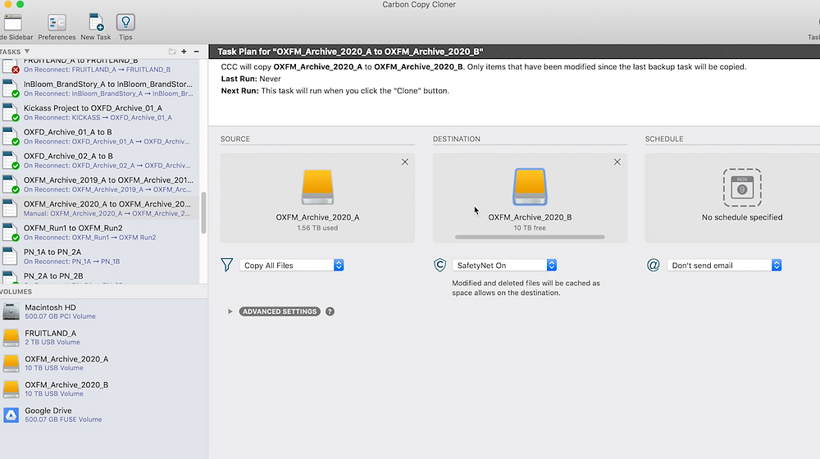The width and height of the screenshot is (820, 459).
Task: Select the OXFM_Run1 to OXFM_Run2 task
Action: [99, 233]
